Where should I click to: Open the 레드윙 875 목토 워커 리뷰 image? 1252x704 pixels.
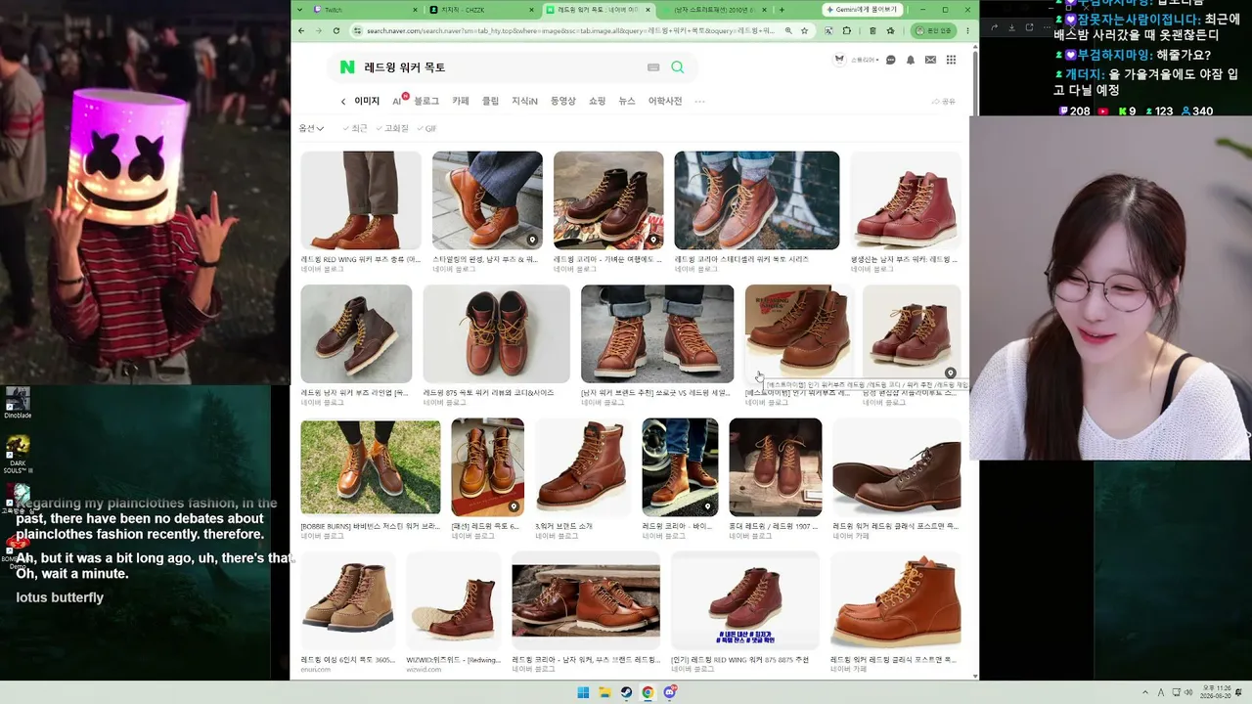(497, 333)
